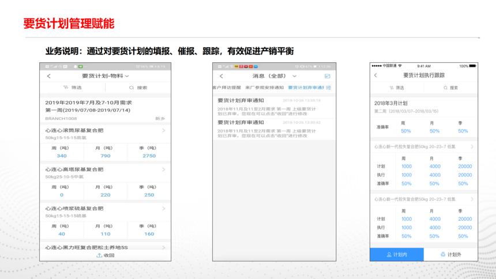This screenshot has height=279, width=496.
Task: Expand the 心连心滚筒尿基复合肥 item chevron
Action: (x=164, y=131)
